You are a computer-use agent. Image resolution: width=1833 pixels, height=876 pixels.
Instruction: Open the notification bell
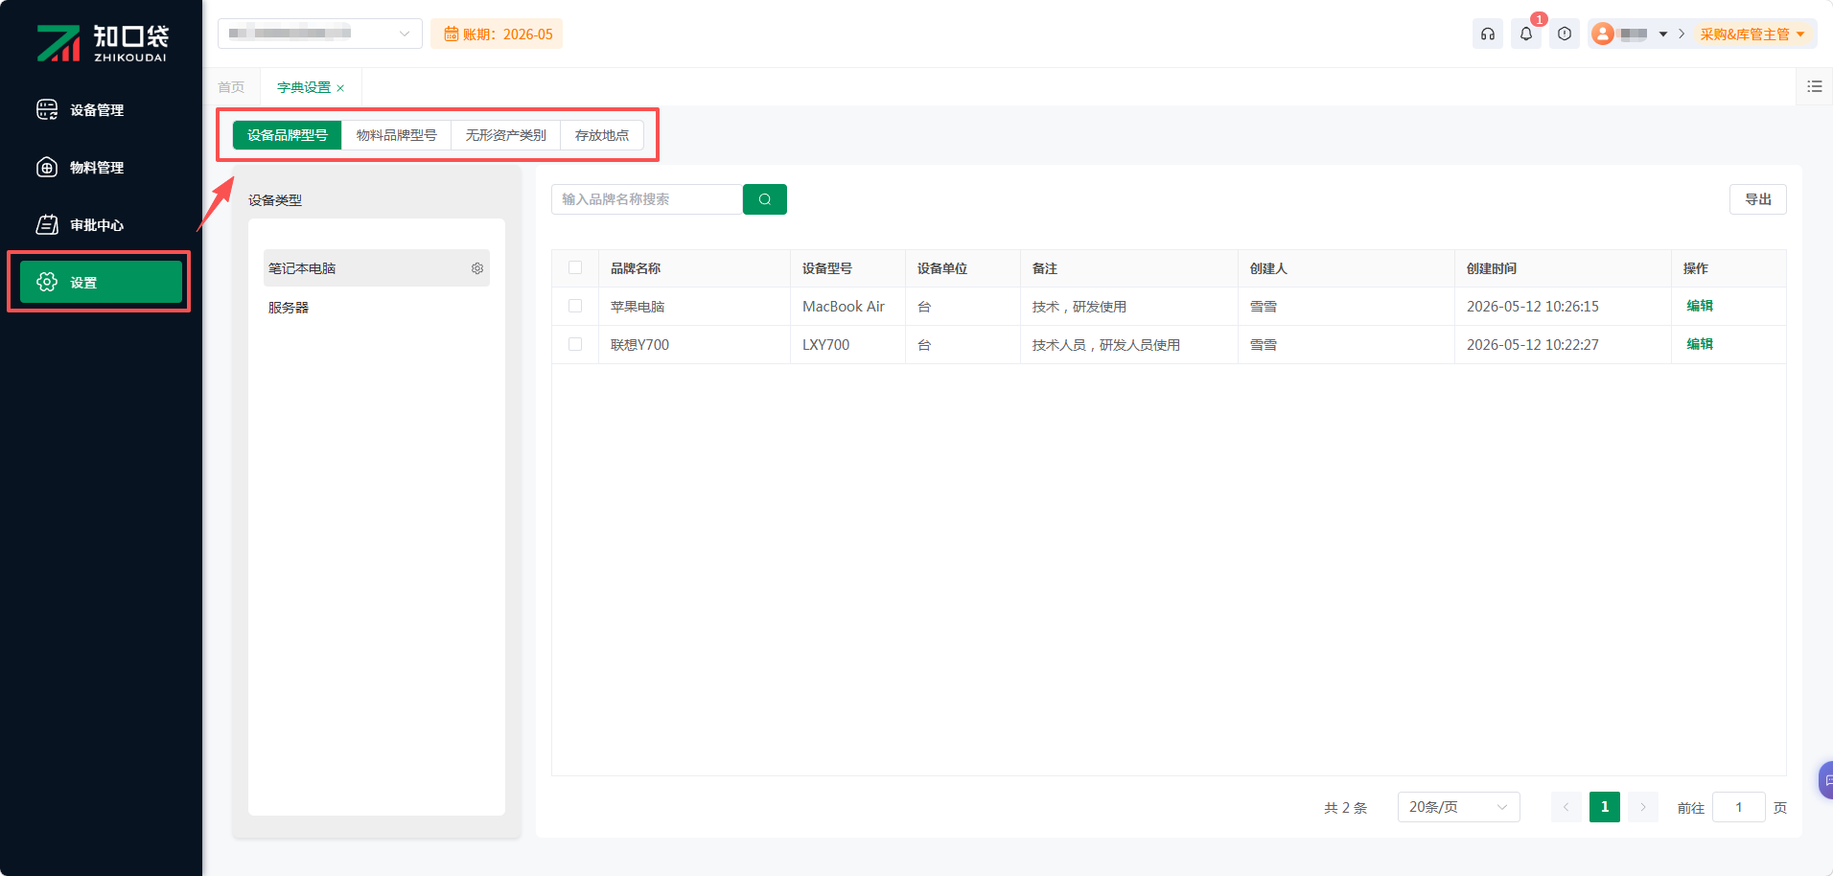(x=1526, y=34)
